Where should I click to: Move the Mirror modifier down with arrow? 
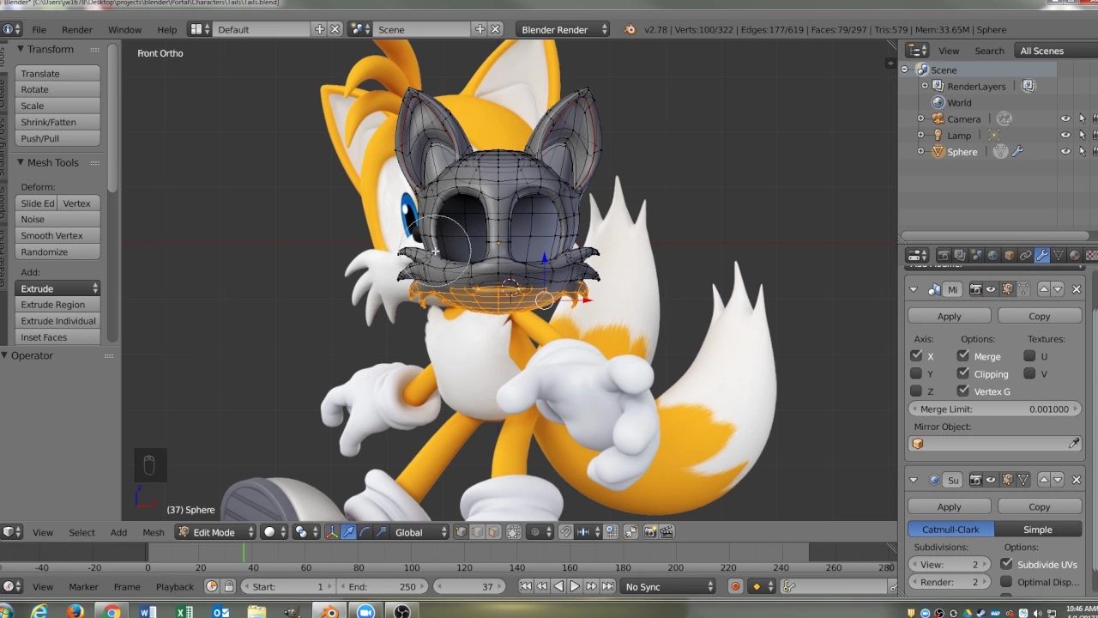click(1058, 289)
